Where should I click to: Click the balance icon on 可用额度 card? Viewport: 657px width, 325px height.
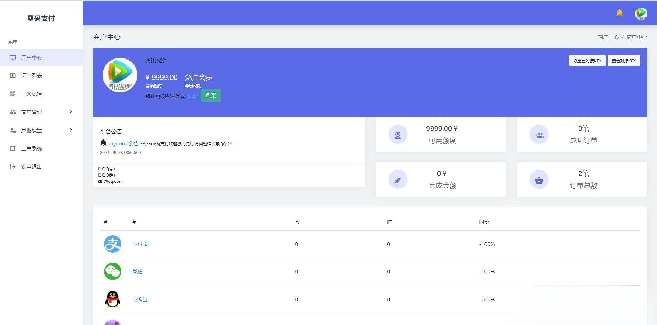coord(398,134)
